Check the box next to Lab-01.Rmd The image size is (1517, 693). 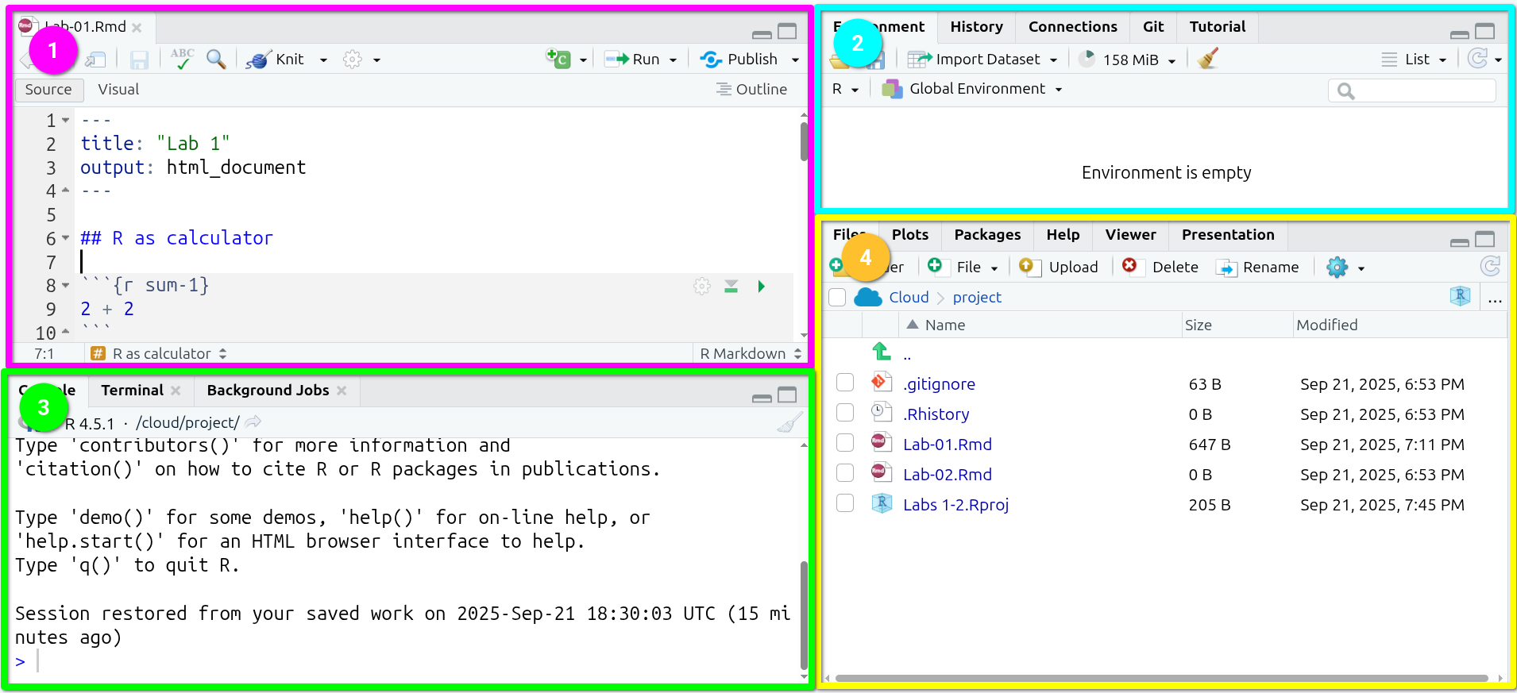845,443
